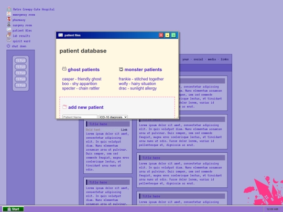
Task: Click the Start button on taskbar
Action: point(13,209)
